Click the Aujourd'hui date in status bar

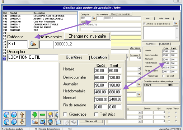click(x=170, y=129)
